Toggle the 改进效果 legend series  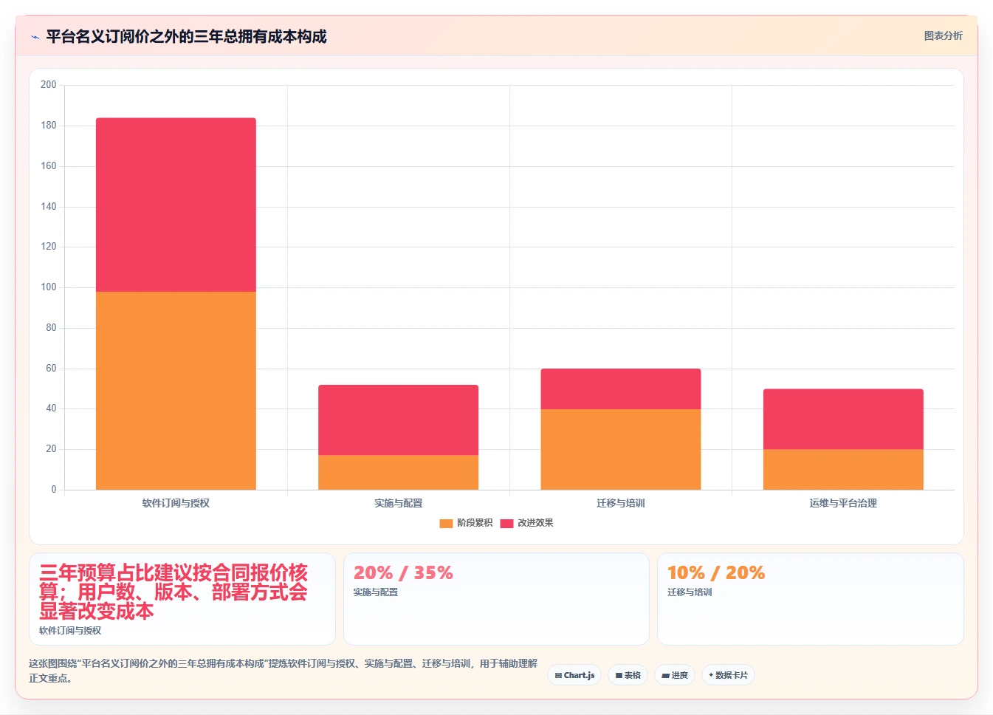coord(526,523)
